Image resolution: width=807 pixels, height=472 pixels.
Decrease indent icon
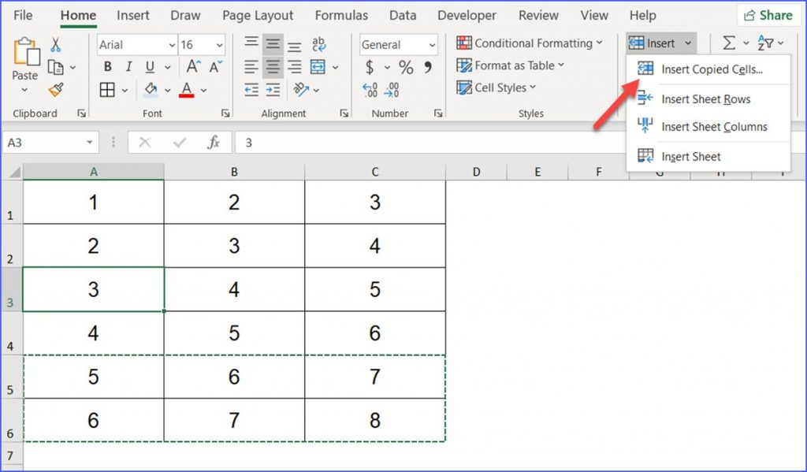251,90
